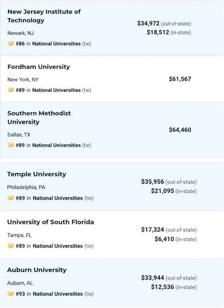Open National Universities ranking for Auburn
The image size is (224, 308).
pos(58,294)
